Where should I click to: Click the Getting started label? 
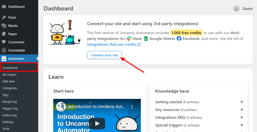pyautogui.click(x=169, y=102)
